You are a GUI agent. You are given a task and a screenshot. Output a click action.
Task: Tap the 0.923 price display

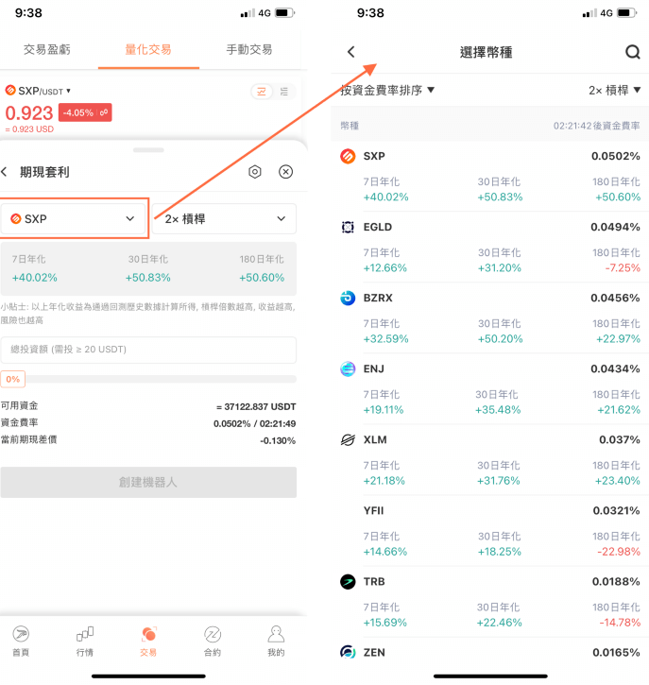(29, 113)
